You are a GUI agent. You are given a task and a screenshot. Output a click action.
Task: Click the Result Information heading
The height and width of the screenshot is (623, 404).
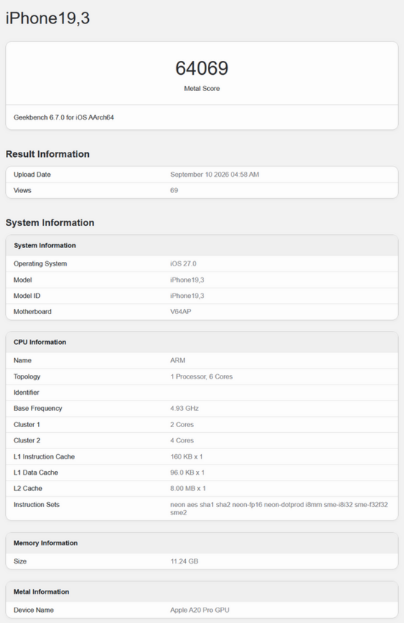[x=47, y=154]
